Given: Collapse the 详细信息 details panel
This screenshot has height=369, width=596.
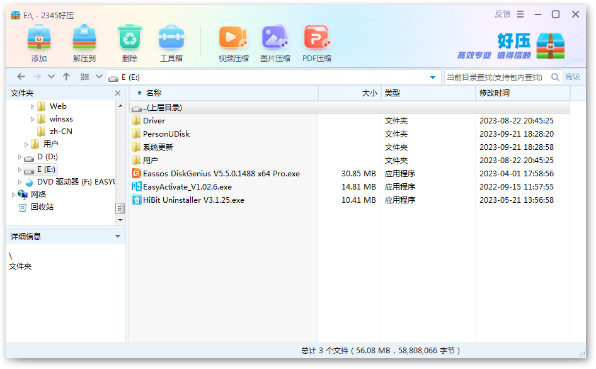Looking at the screenshot, I should (118, 236).
